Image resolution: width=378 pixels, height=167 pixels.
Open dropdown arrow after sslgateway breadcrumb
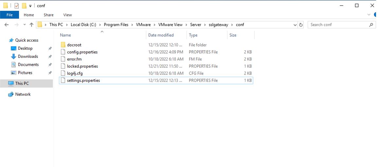[x=232, y=25]
